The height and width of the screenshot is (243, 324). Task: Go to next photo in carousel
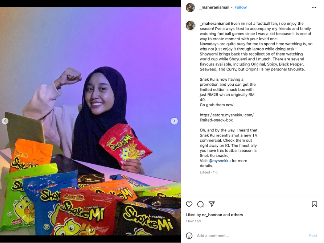click(x=174, y=121)
